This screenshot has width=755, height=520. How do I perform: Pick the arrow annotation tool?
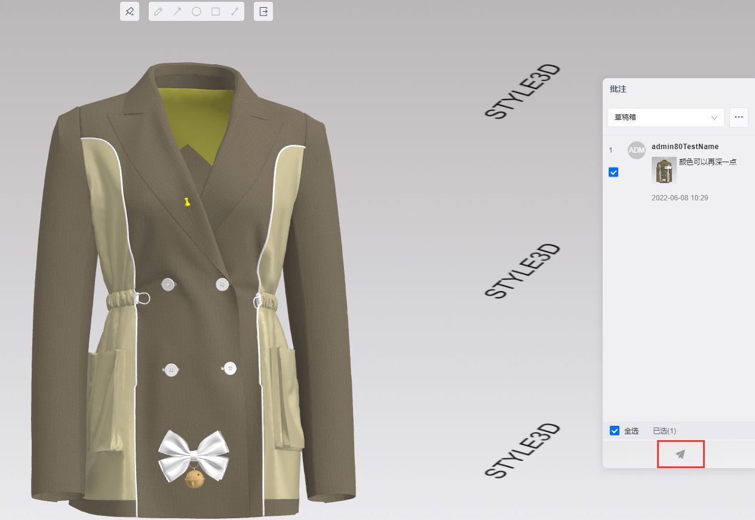tap(177, 11)
